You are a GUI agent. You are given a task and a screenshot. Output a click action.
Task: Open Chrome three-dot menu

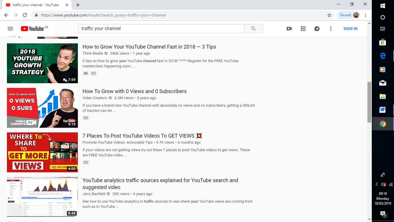click(x=366, y=15)
